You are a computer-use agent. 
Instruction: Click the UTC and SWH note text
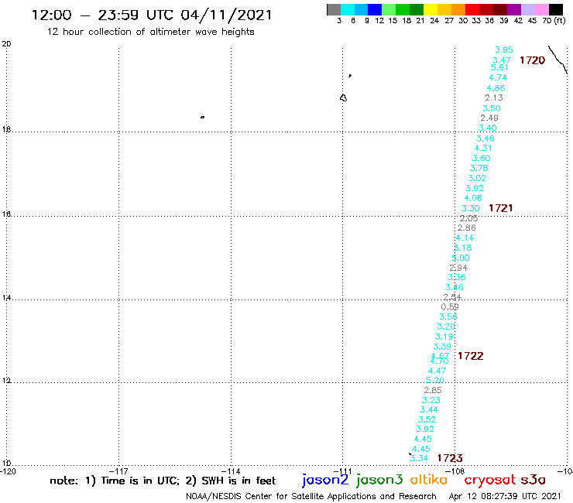(163, 481)
